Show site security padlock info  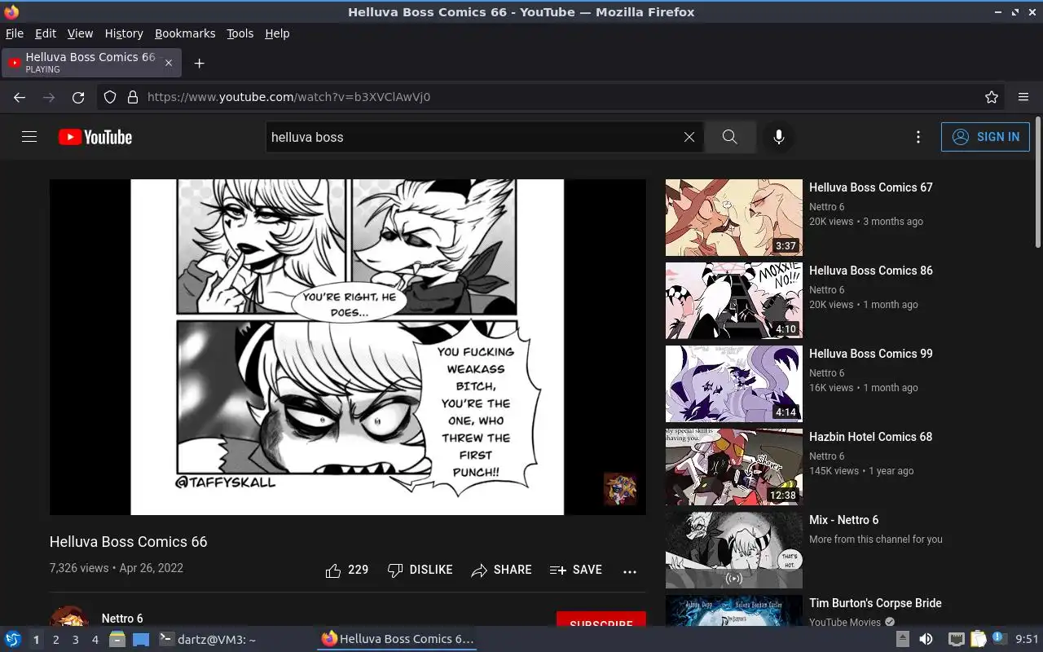(133, 97)
